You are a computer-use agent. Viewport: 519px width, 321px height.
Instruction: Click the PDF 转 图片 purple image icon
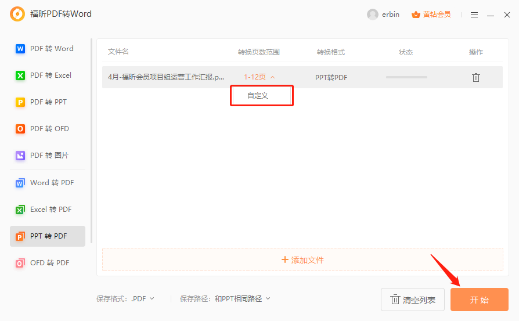click(x=20, y=155)
